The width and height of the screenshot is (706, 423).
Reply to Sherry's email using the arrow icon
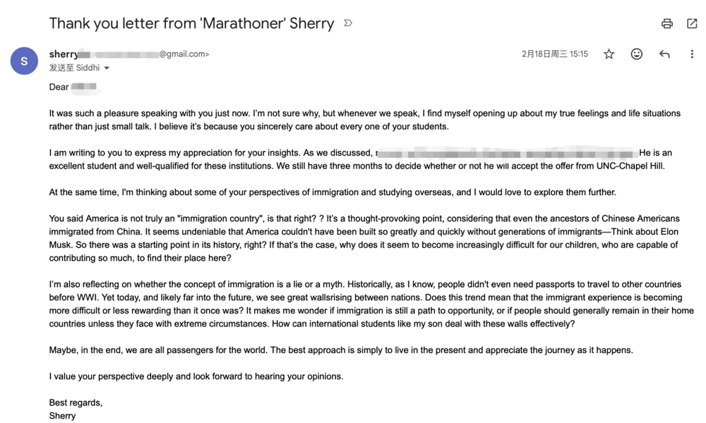pyautogui.click(x=664, y=54)
